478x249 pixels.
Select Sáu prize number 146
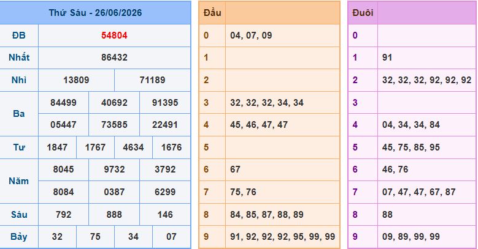pos(165,215)
